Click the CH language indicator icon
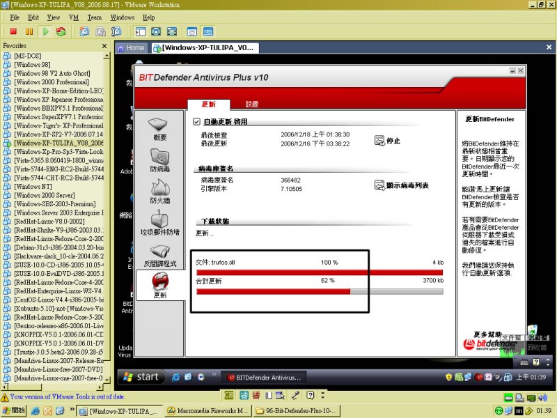Image resolution: width=557 pixels, height=418 pixels. point(229,395)
